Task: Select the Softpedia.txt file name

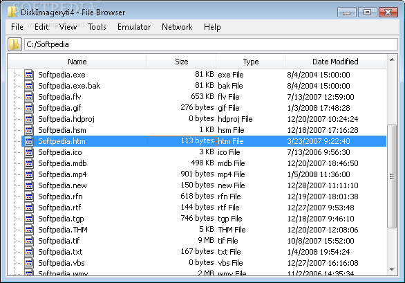Action: 60,252
